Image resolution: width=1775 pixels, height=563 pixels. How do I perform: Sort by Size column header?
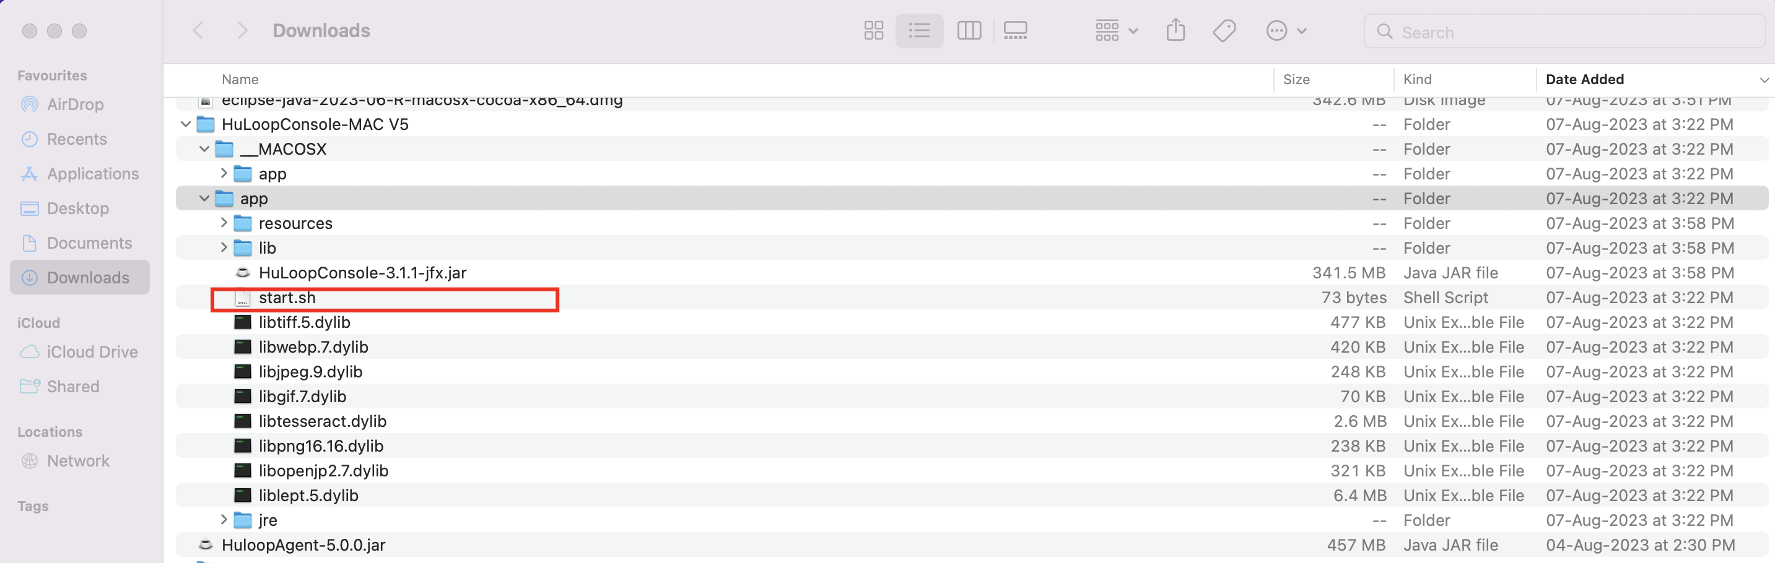[x=1296, y=80]
